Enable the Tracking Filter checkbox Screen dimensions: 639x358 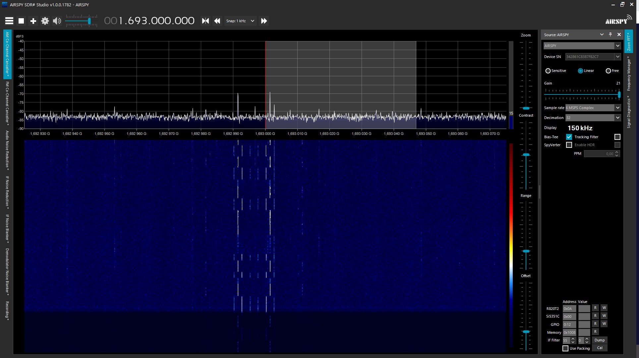point(617,137)
